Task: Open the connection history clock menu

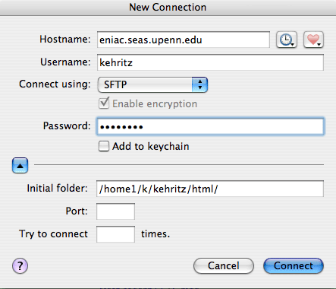Action: point(287,40)
